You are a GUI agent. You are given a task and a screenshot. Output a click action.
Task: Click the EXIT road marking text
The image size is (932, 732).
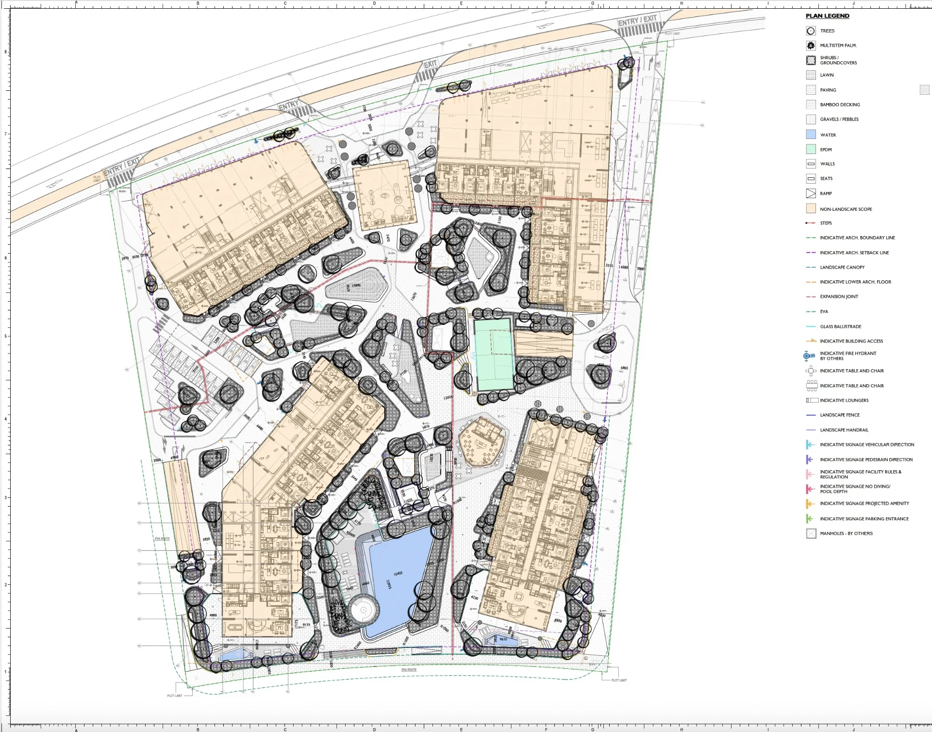[430, 64]
